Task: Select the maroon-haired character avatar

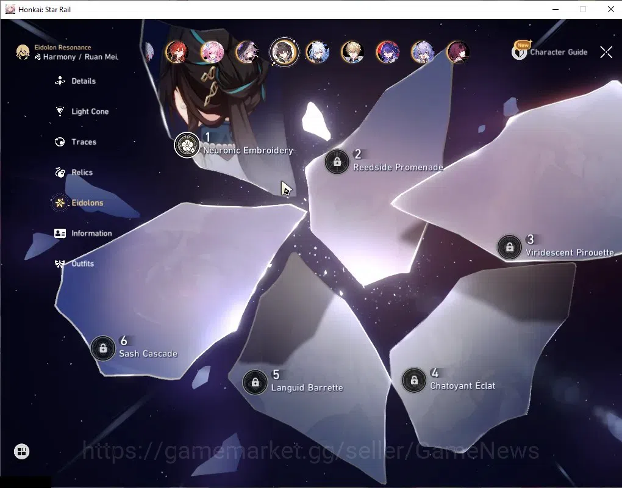Action: pos(458,52)
